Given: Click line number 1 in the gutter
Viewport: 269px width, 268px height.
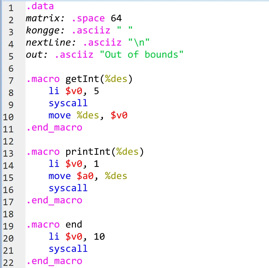Looking at the screenshot, I should [x=11, y=8].
